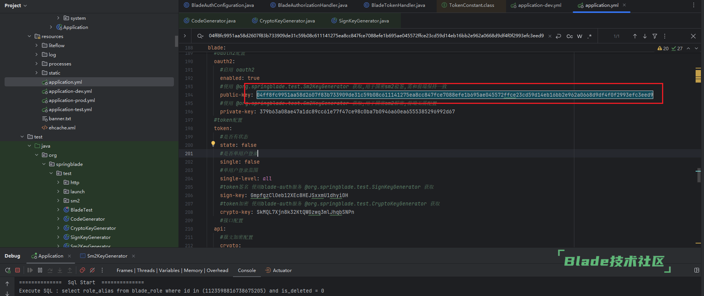704x296 pixels.
Task: Open SignKeyGenerator.java editor tab
Action: (360, 21)
